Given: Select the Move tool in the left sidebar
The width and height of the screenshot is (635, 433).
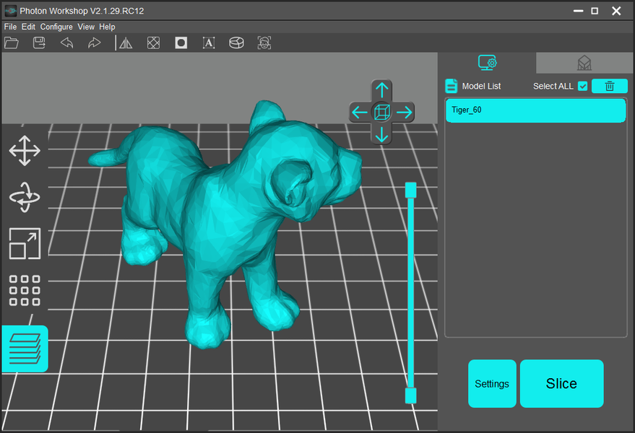Looking at the screenshot, I should [25, 151].
